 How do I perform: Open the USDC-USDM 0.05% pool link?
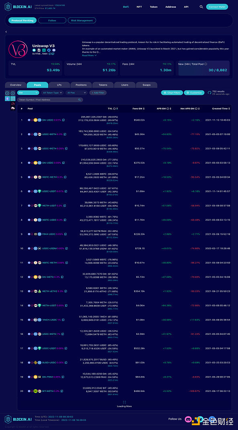[53, 248]
